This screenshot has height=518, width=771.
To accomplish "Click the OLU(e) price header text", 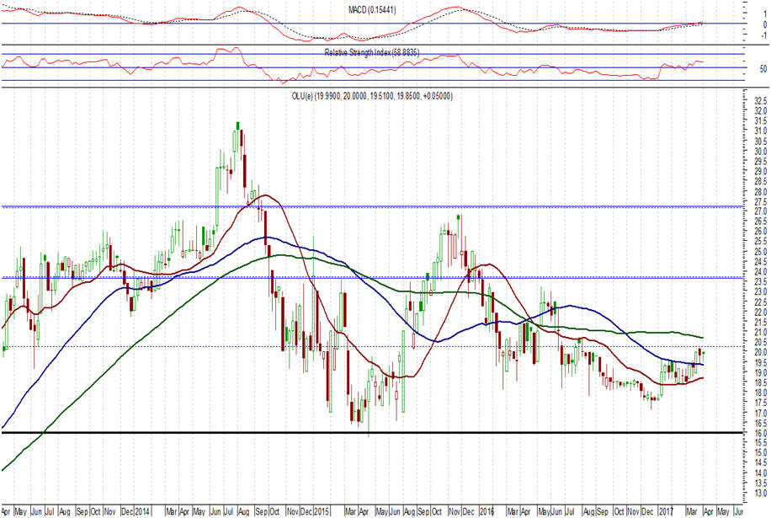I will point(372,96).
